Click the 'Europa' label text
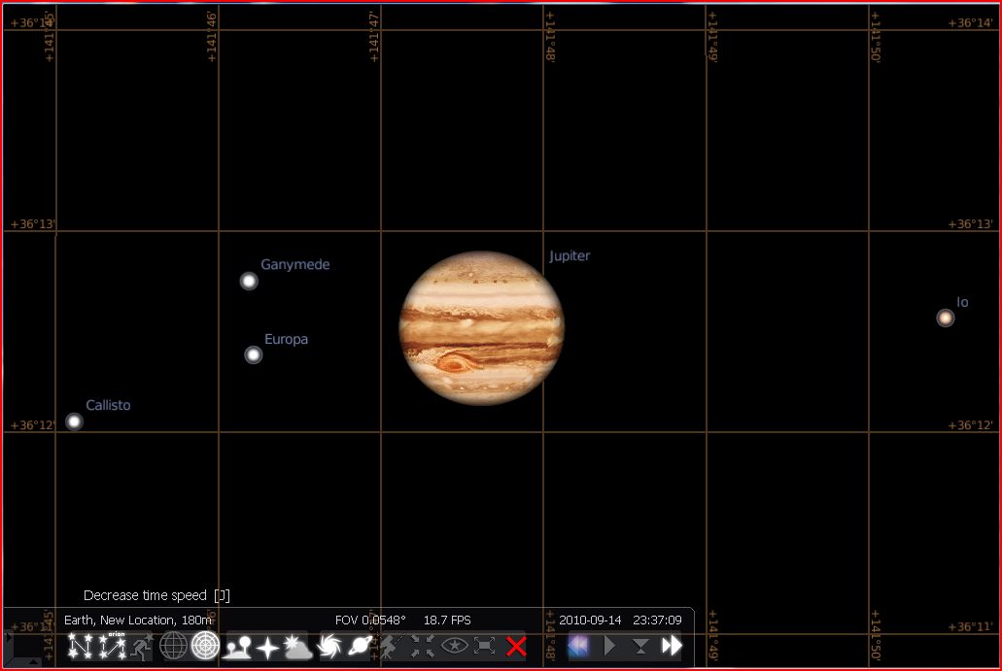1002x671 pixels. pos(287,339)
